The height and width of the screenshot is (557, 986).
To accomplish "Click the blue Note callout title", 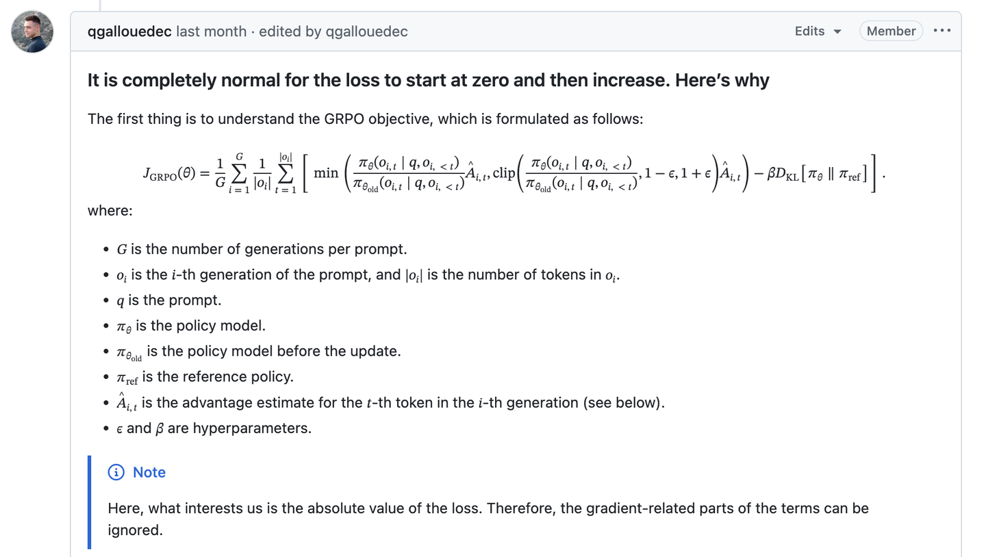I will coord(149,472).
